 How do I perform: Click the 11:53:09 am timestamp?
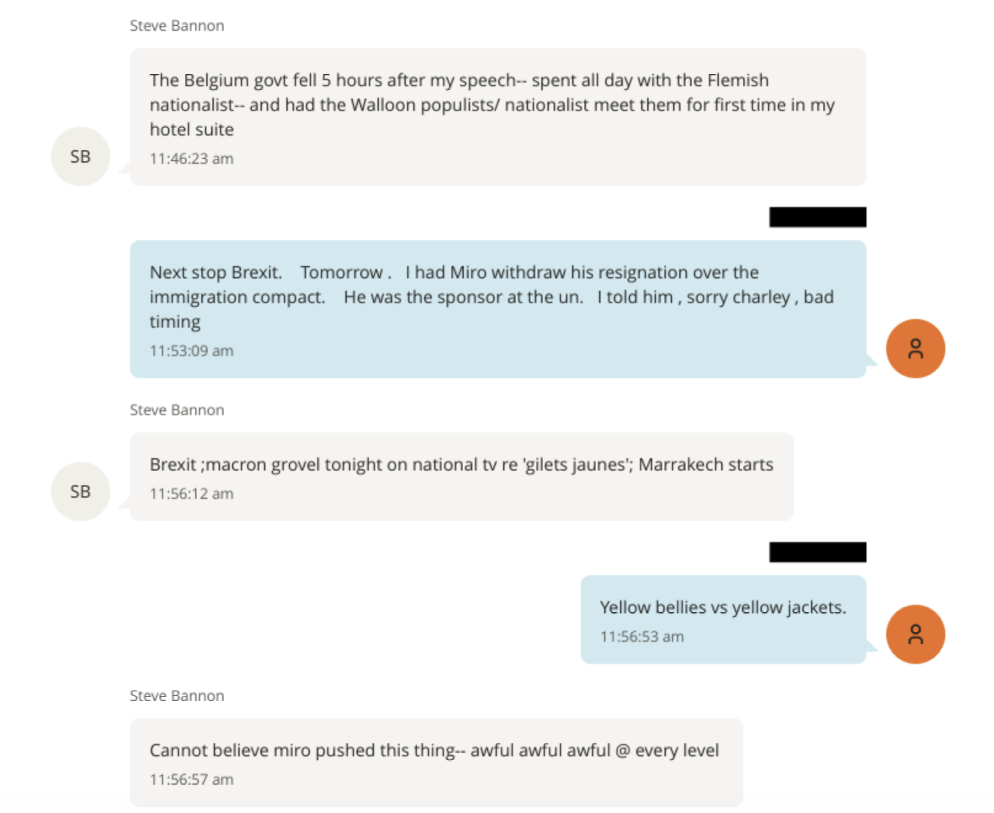click(192, 351)
